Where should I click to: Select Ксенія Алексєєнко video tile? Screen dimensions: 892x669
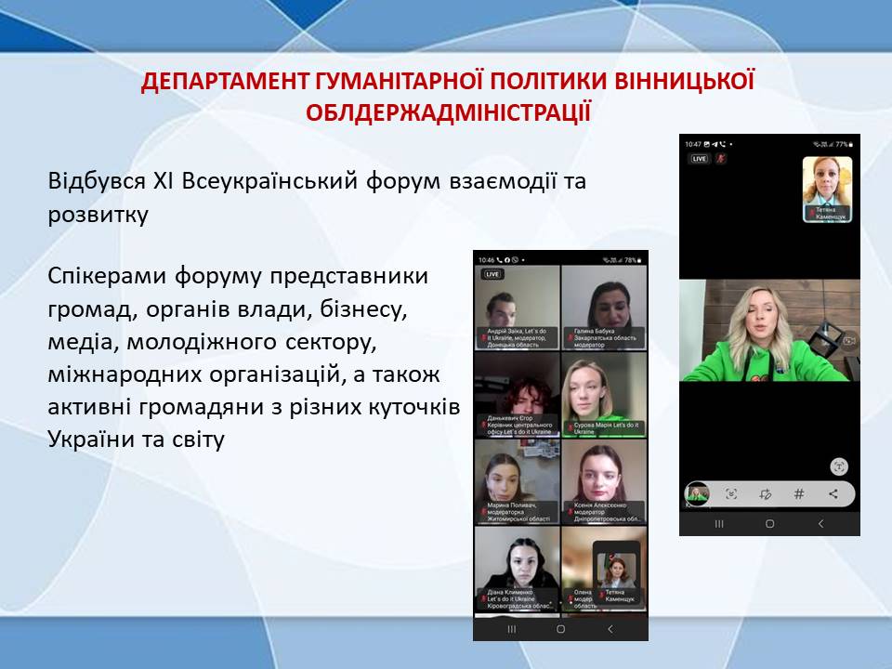604,481
